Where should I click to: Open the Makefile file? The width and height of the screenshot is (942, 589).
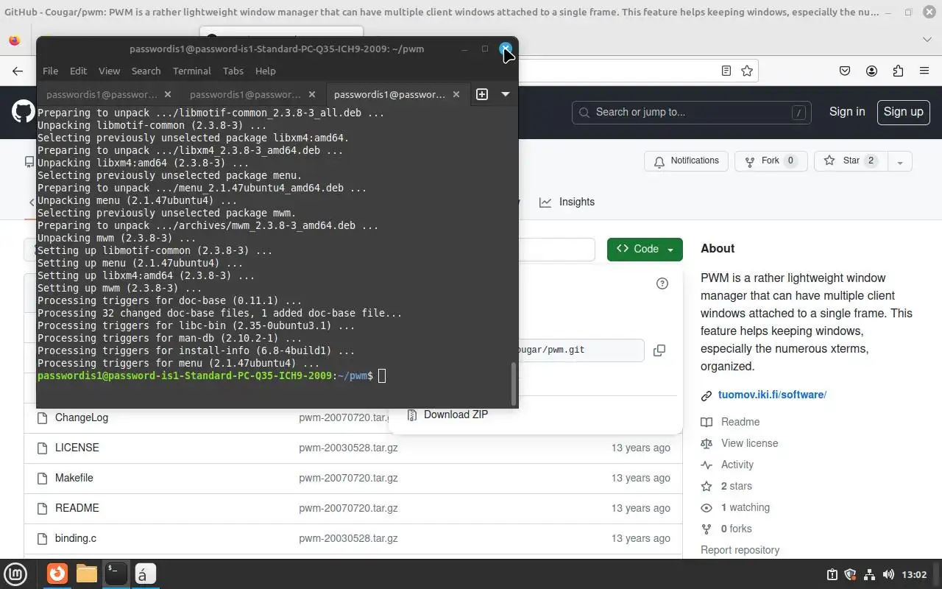[x=74, y=478]
